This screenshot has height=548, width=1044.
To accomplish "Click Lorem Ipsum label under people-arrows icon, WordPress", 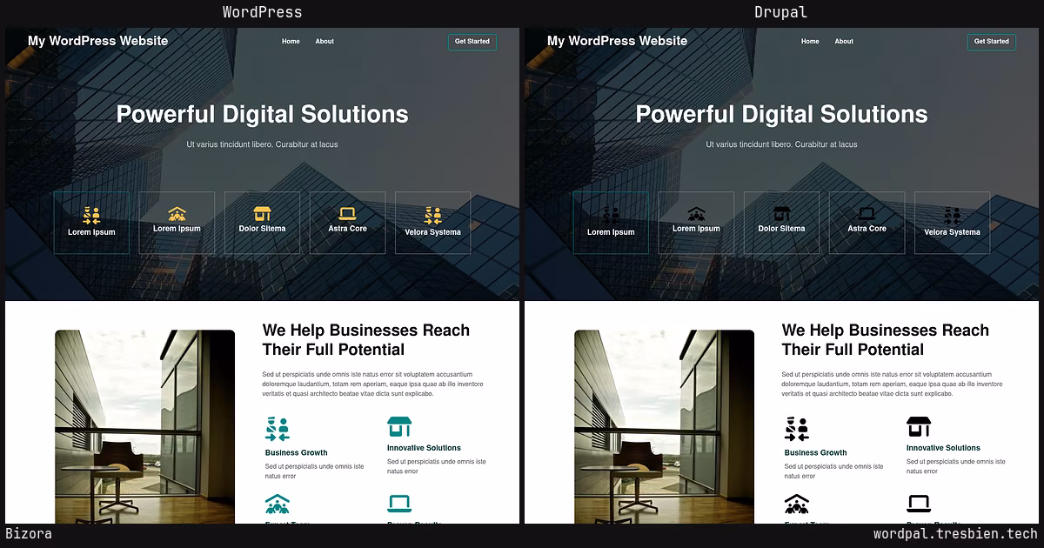I will coord(91,232).
